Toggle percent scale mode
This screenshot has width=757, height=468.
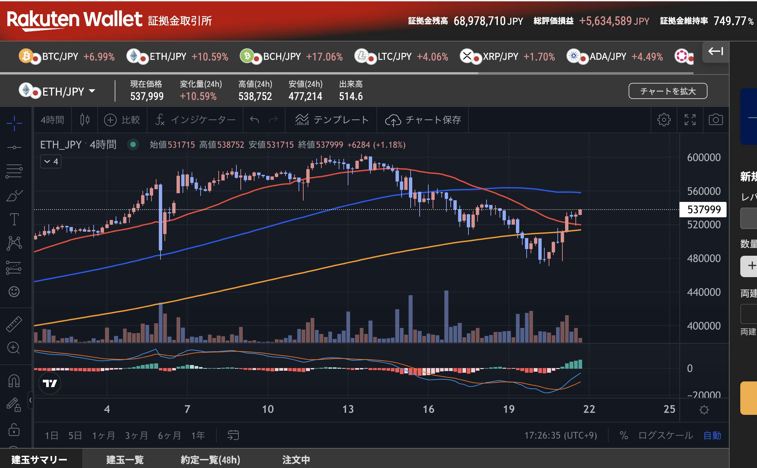tap(624, 435)
